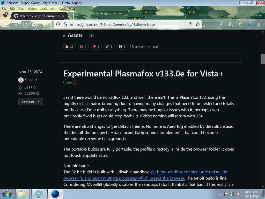Open the Windows Start menu
Image resolution: width=265 pixels, height=199 pixels.
7,194
